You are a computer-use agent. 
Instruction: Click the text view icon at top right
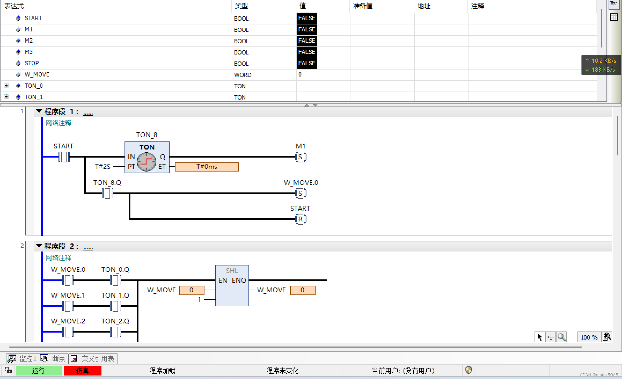pyautogui.click(x=614, y=5)
